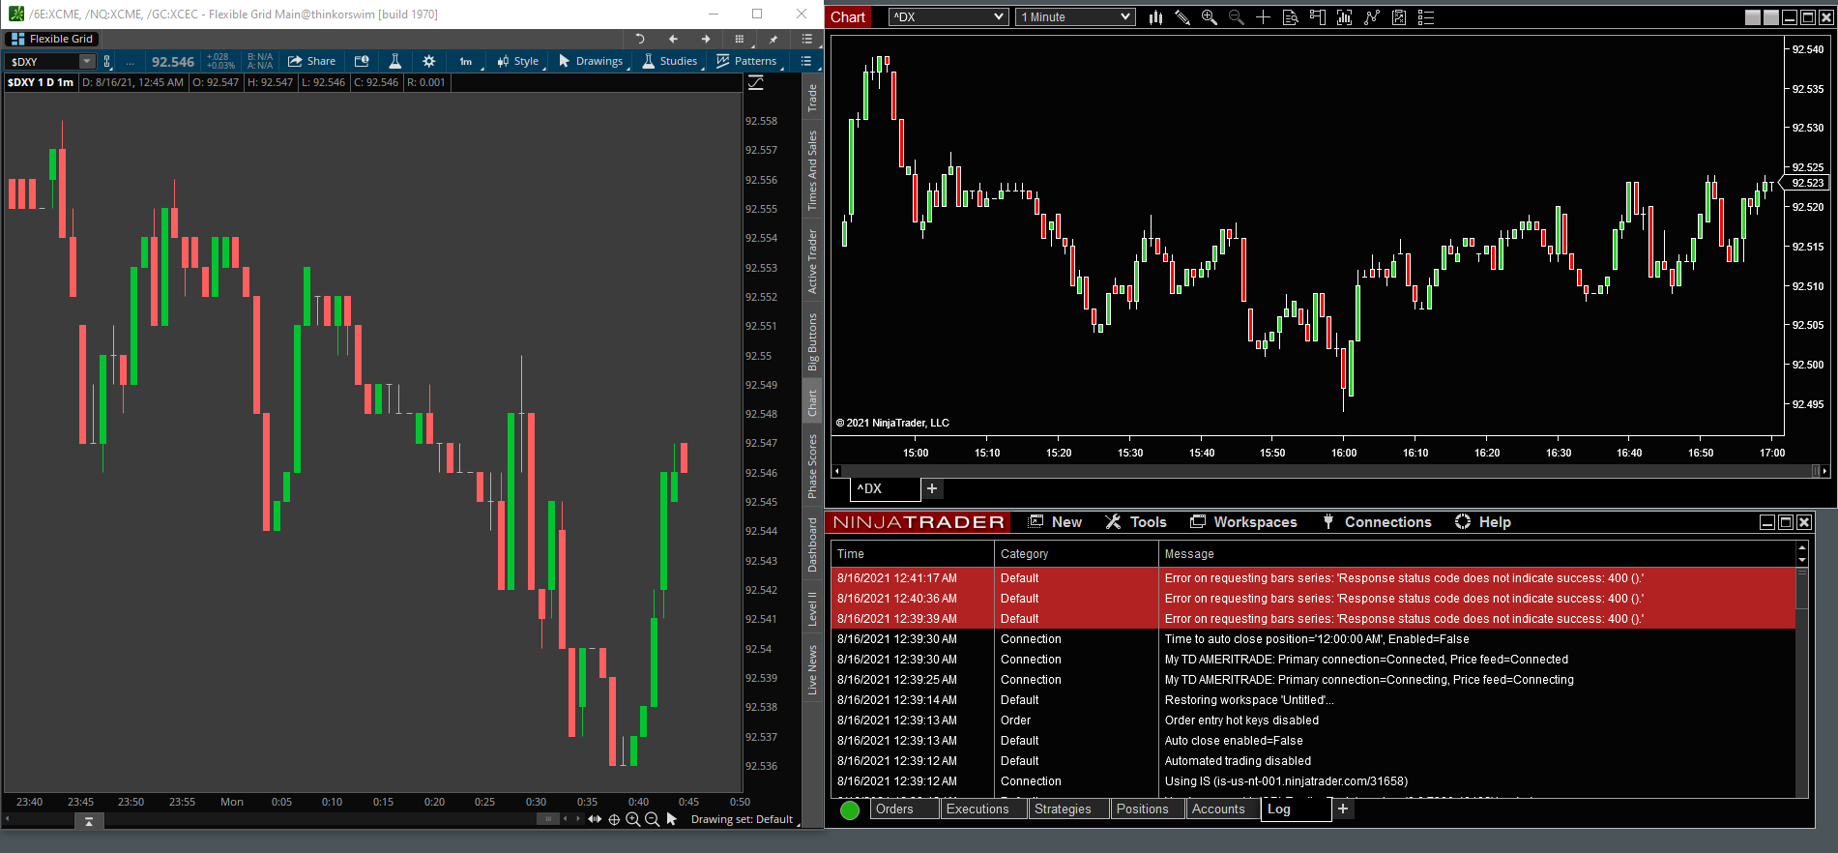Open NinjaTrader New menu
Viewport: 1838px width, 853px height.
(1055, 522)
